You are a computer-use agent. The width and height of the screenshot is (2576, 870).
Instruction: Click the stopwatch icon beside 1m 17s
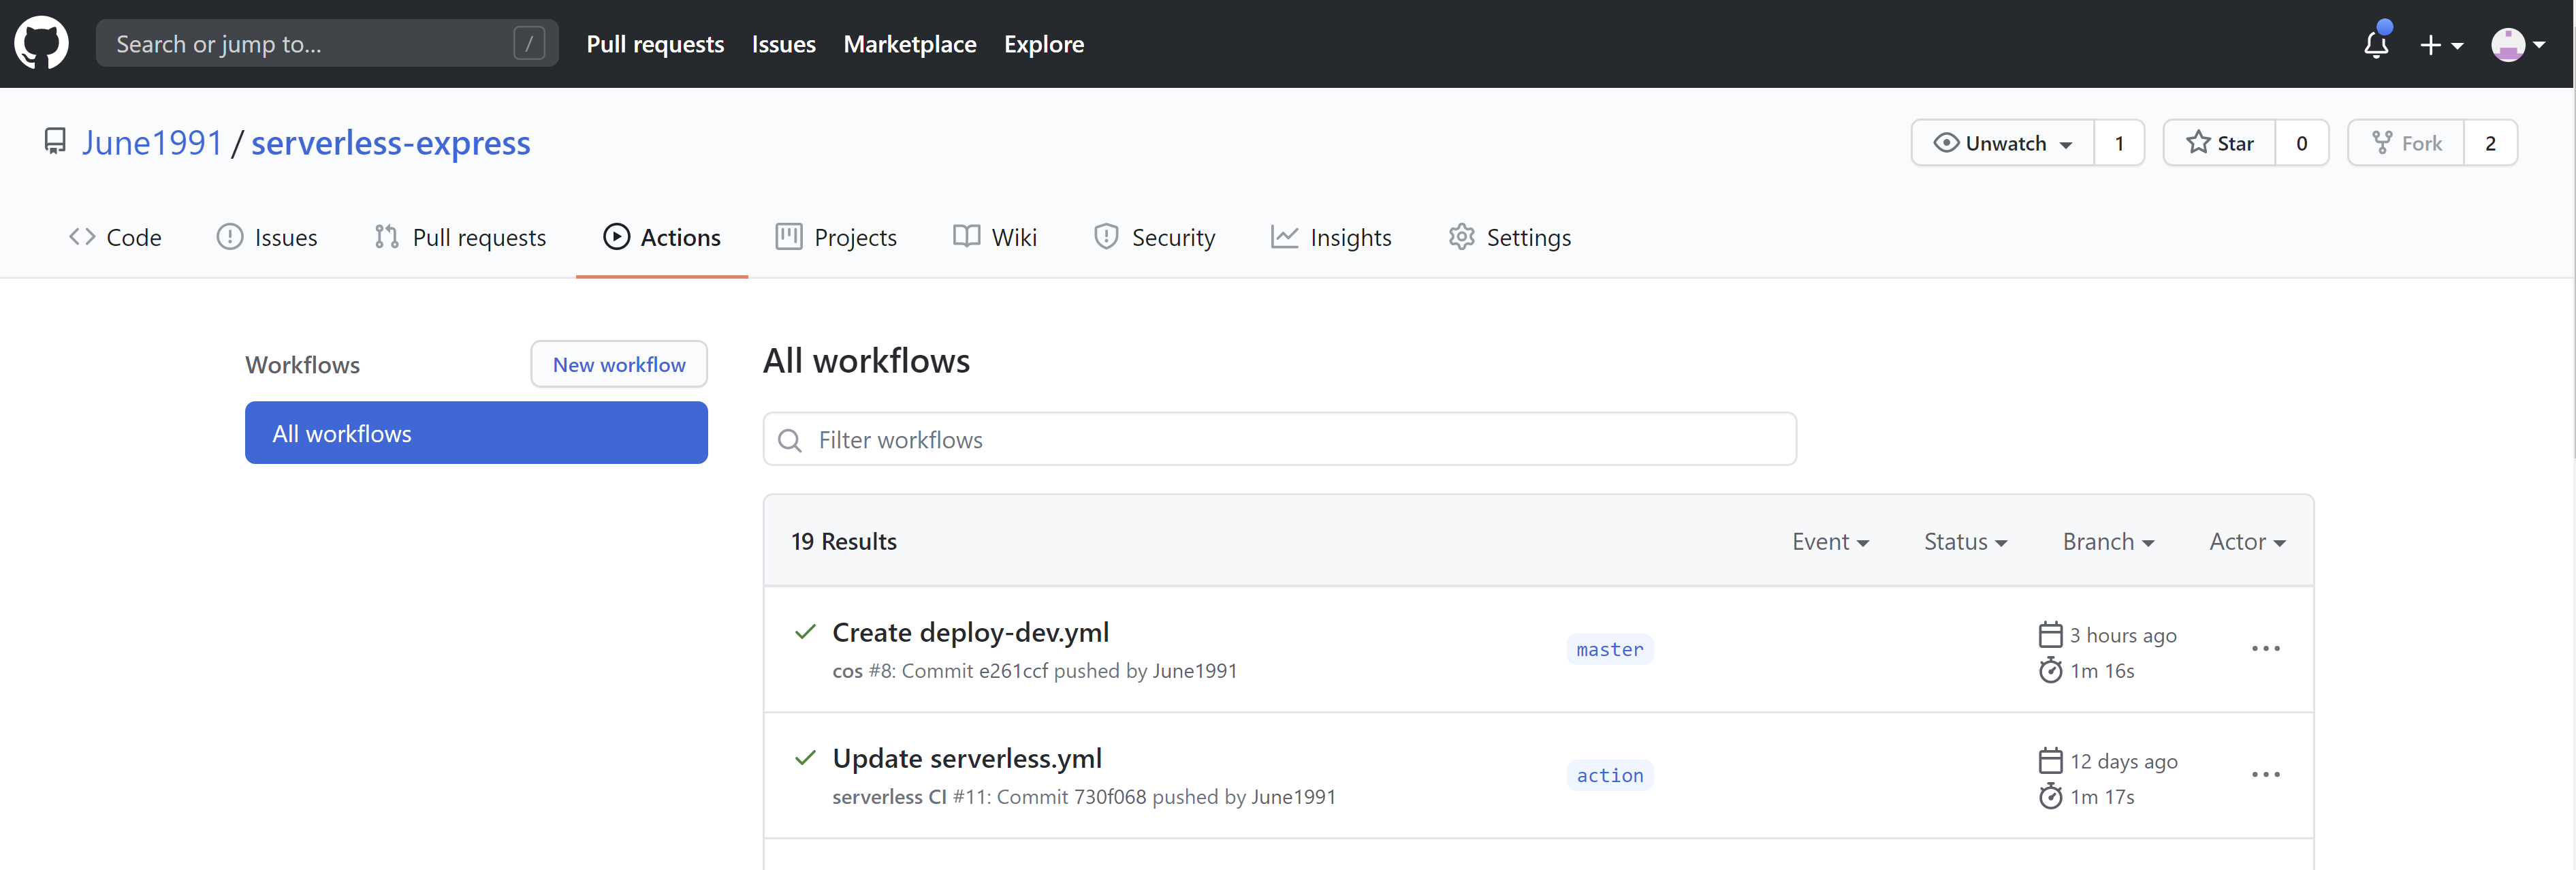tap(2050, 796)
